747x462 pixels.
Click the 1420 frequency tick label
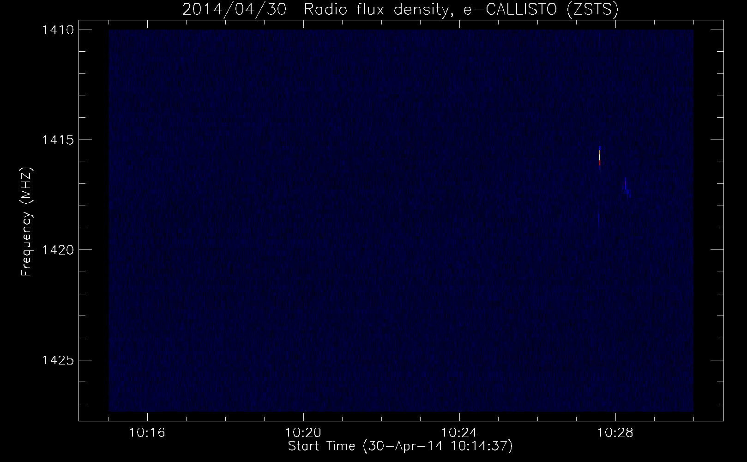coord(58,250)
